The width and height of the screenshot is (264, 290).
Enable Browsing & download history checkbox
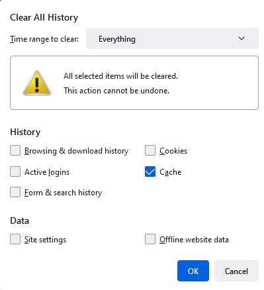pos(15,150)
